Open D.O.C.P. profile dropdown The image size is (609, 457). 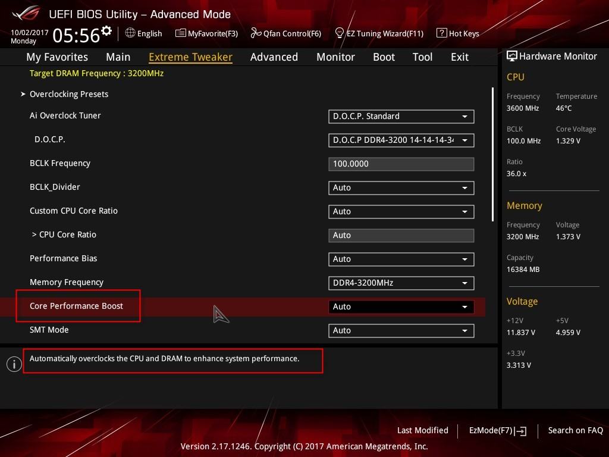coord(401,140)
